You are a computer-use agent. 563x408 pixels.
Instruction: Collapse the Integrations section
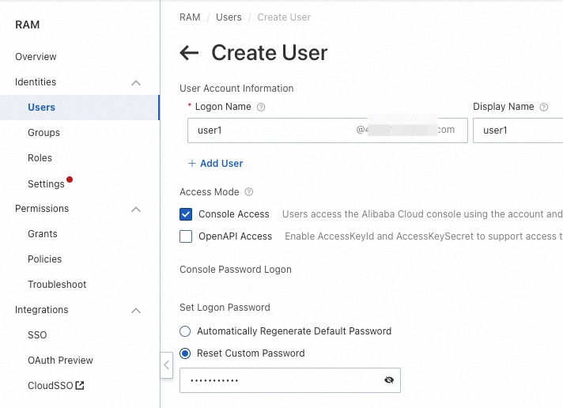136,310
